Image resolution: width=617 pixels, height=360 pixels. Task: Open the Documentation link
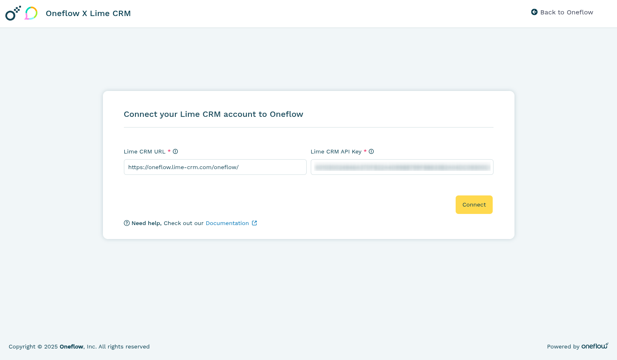click(227, 223)
